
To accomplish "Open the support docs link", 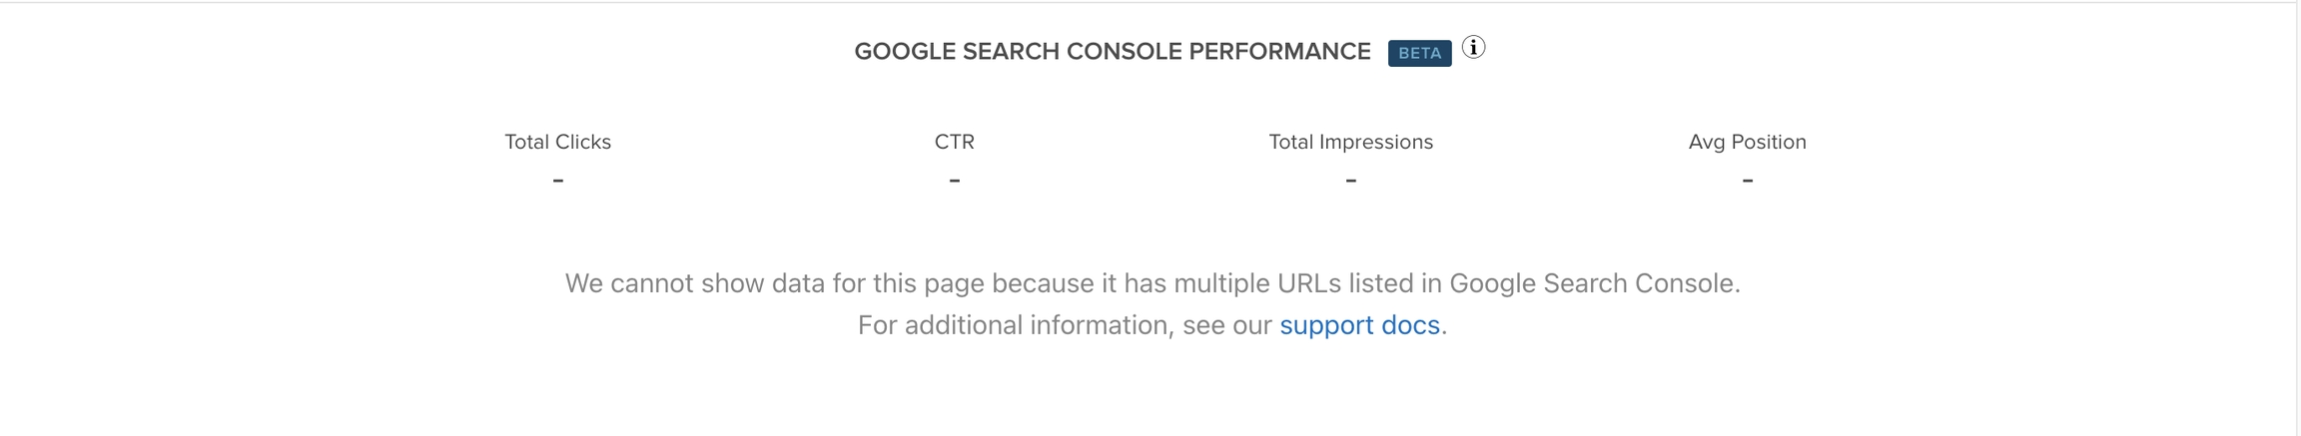I will 1359,325.
